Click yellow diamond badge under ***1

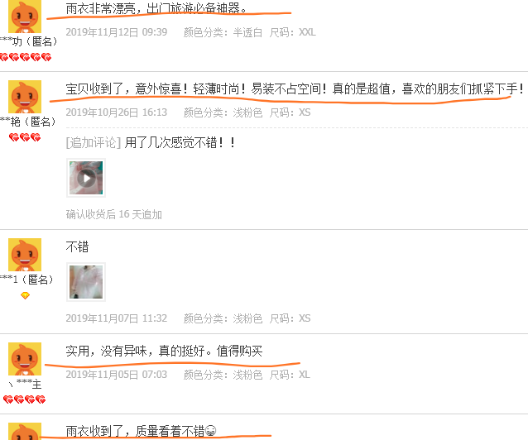[x=26, y=295]
